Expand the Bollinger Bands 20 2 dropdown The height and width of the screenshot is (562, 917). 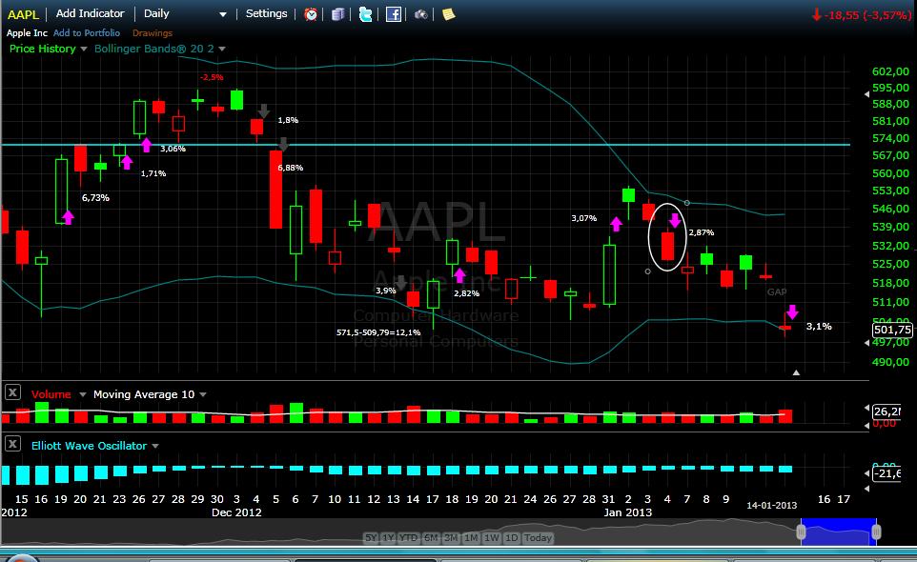(x=222, y=50)
